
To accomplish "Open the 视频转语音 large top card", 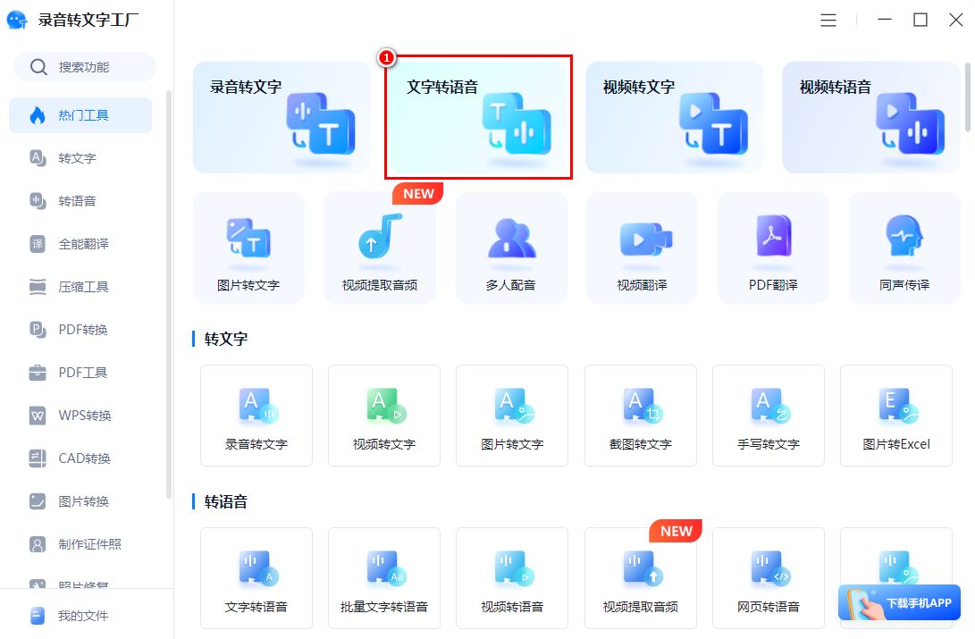I will pyautogui.click(x=871, y=117).
